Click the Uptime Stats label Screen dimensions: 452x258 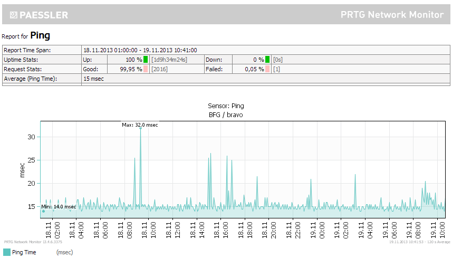point(21,60)
